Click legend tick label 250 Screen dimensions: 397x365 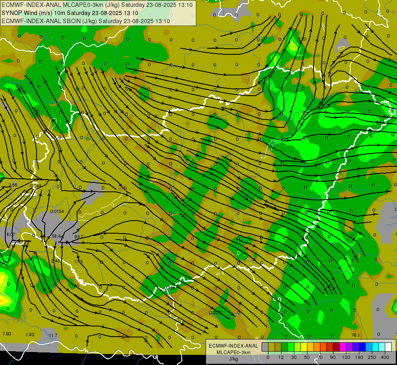(x=372, y=357)
